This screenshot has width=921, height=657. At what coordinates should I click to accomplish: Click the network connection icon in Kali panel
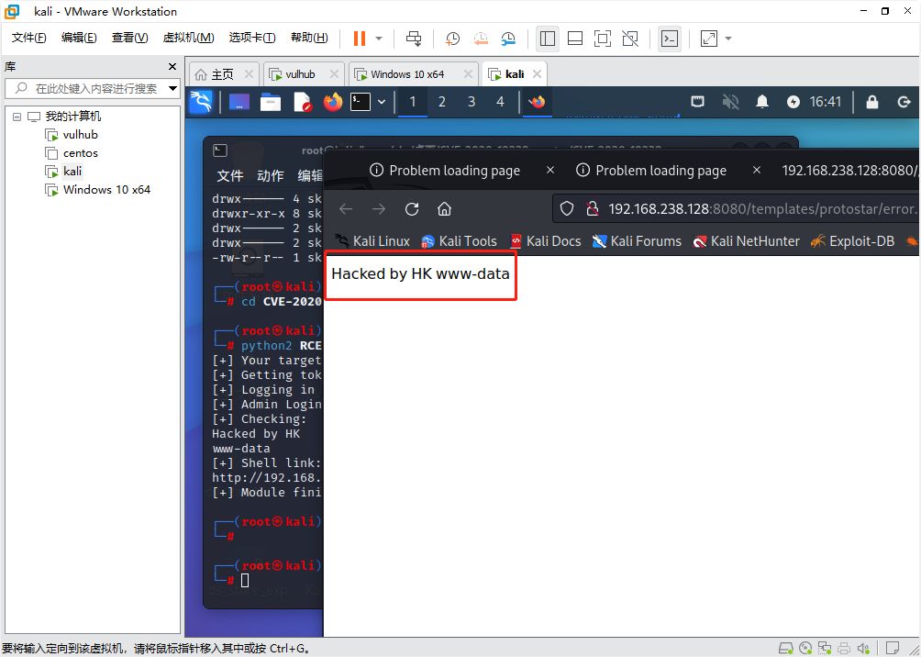coord(697,102)
